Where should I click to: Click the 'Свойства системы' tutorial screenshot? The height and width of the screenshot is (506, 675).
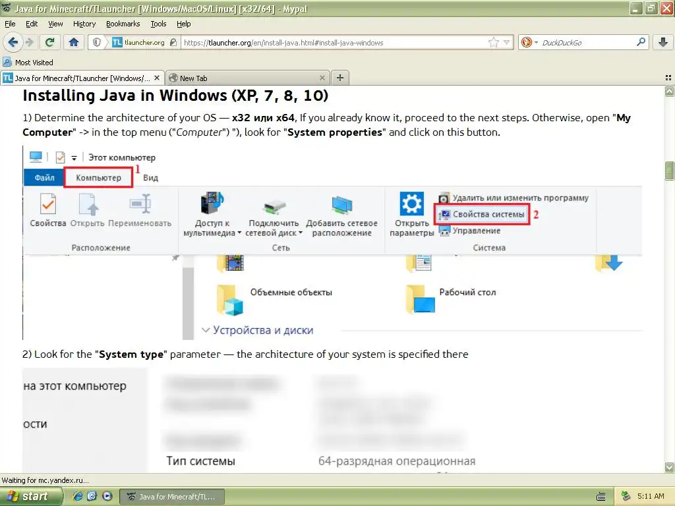tap(332, 242)
